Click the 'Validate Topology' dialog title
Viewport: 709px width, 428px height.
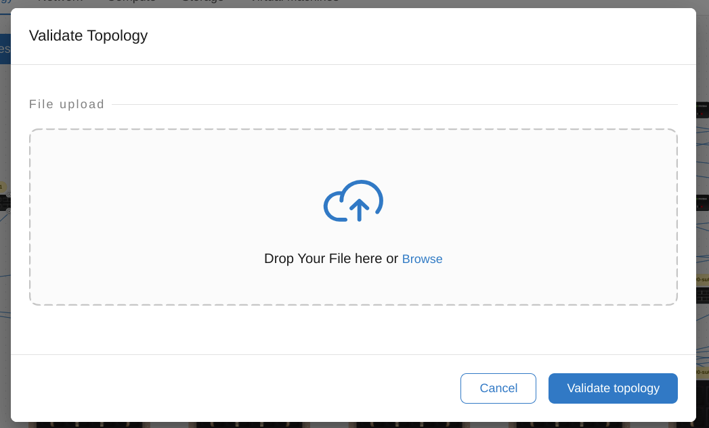coord(88,36)
